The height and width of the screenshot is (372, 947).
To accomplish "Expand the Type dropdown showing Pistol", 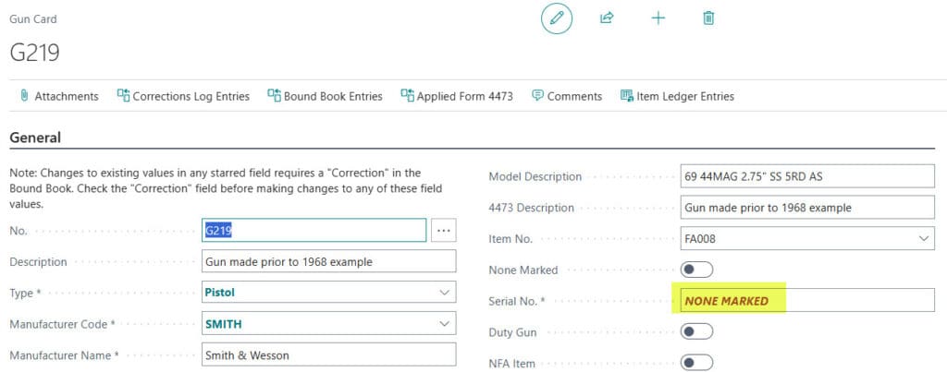I will pyautogui.click(x=444, y=293).
